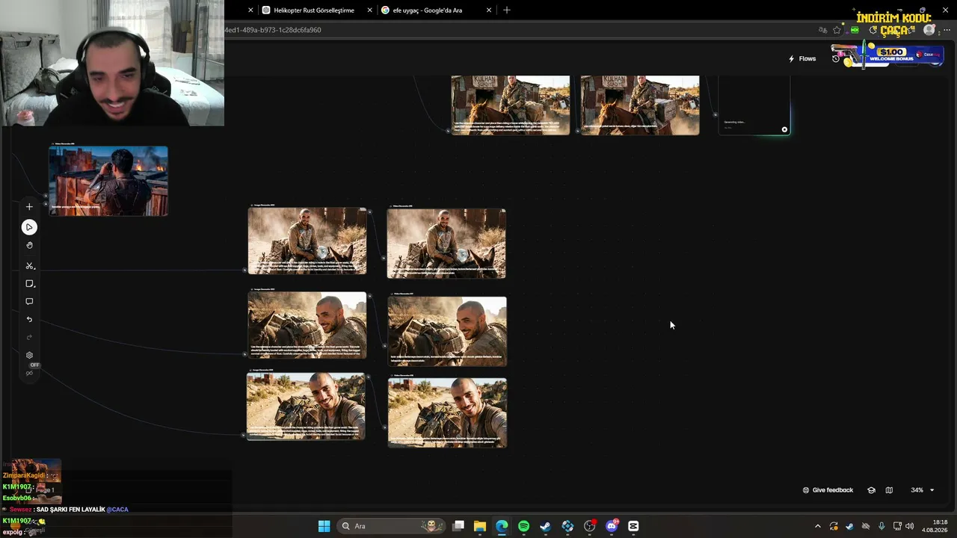Switch to Microsoft Edge on taskbar
Image resolution: width=957 pixels, height=538 pixels.
(x=502, y=526)
